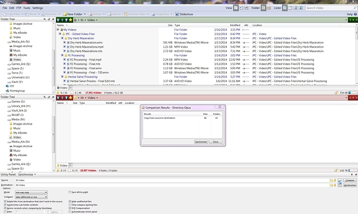Collapse Dry Herb Maceration folder
Viewport: 358px width, 214px height.
[x=62, y=38]
